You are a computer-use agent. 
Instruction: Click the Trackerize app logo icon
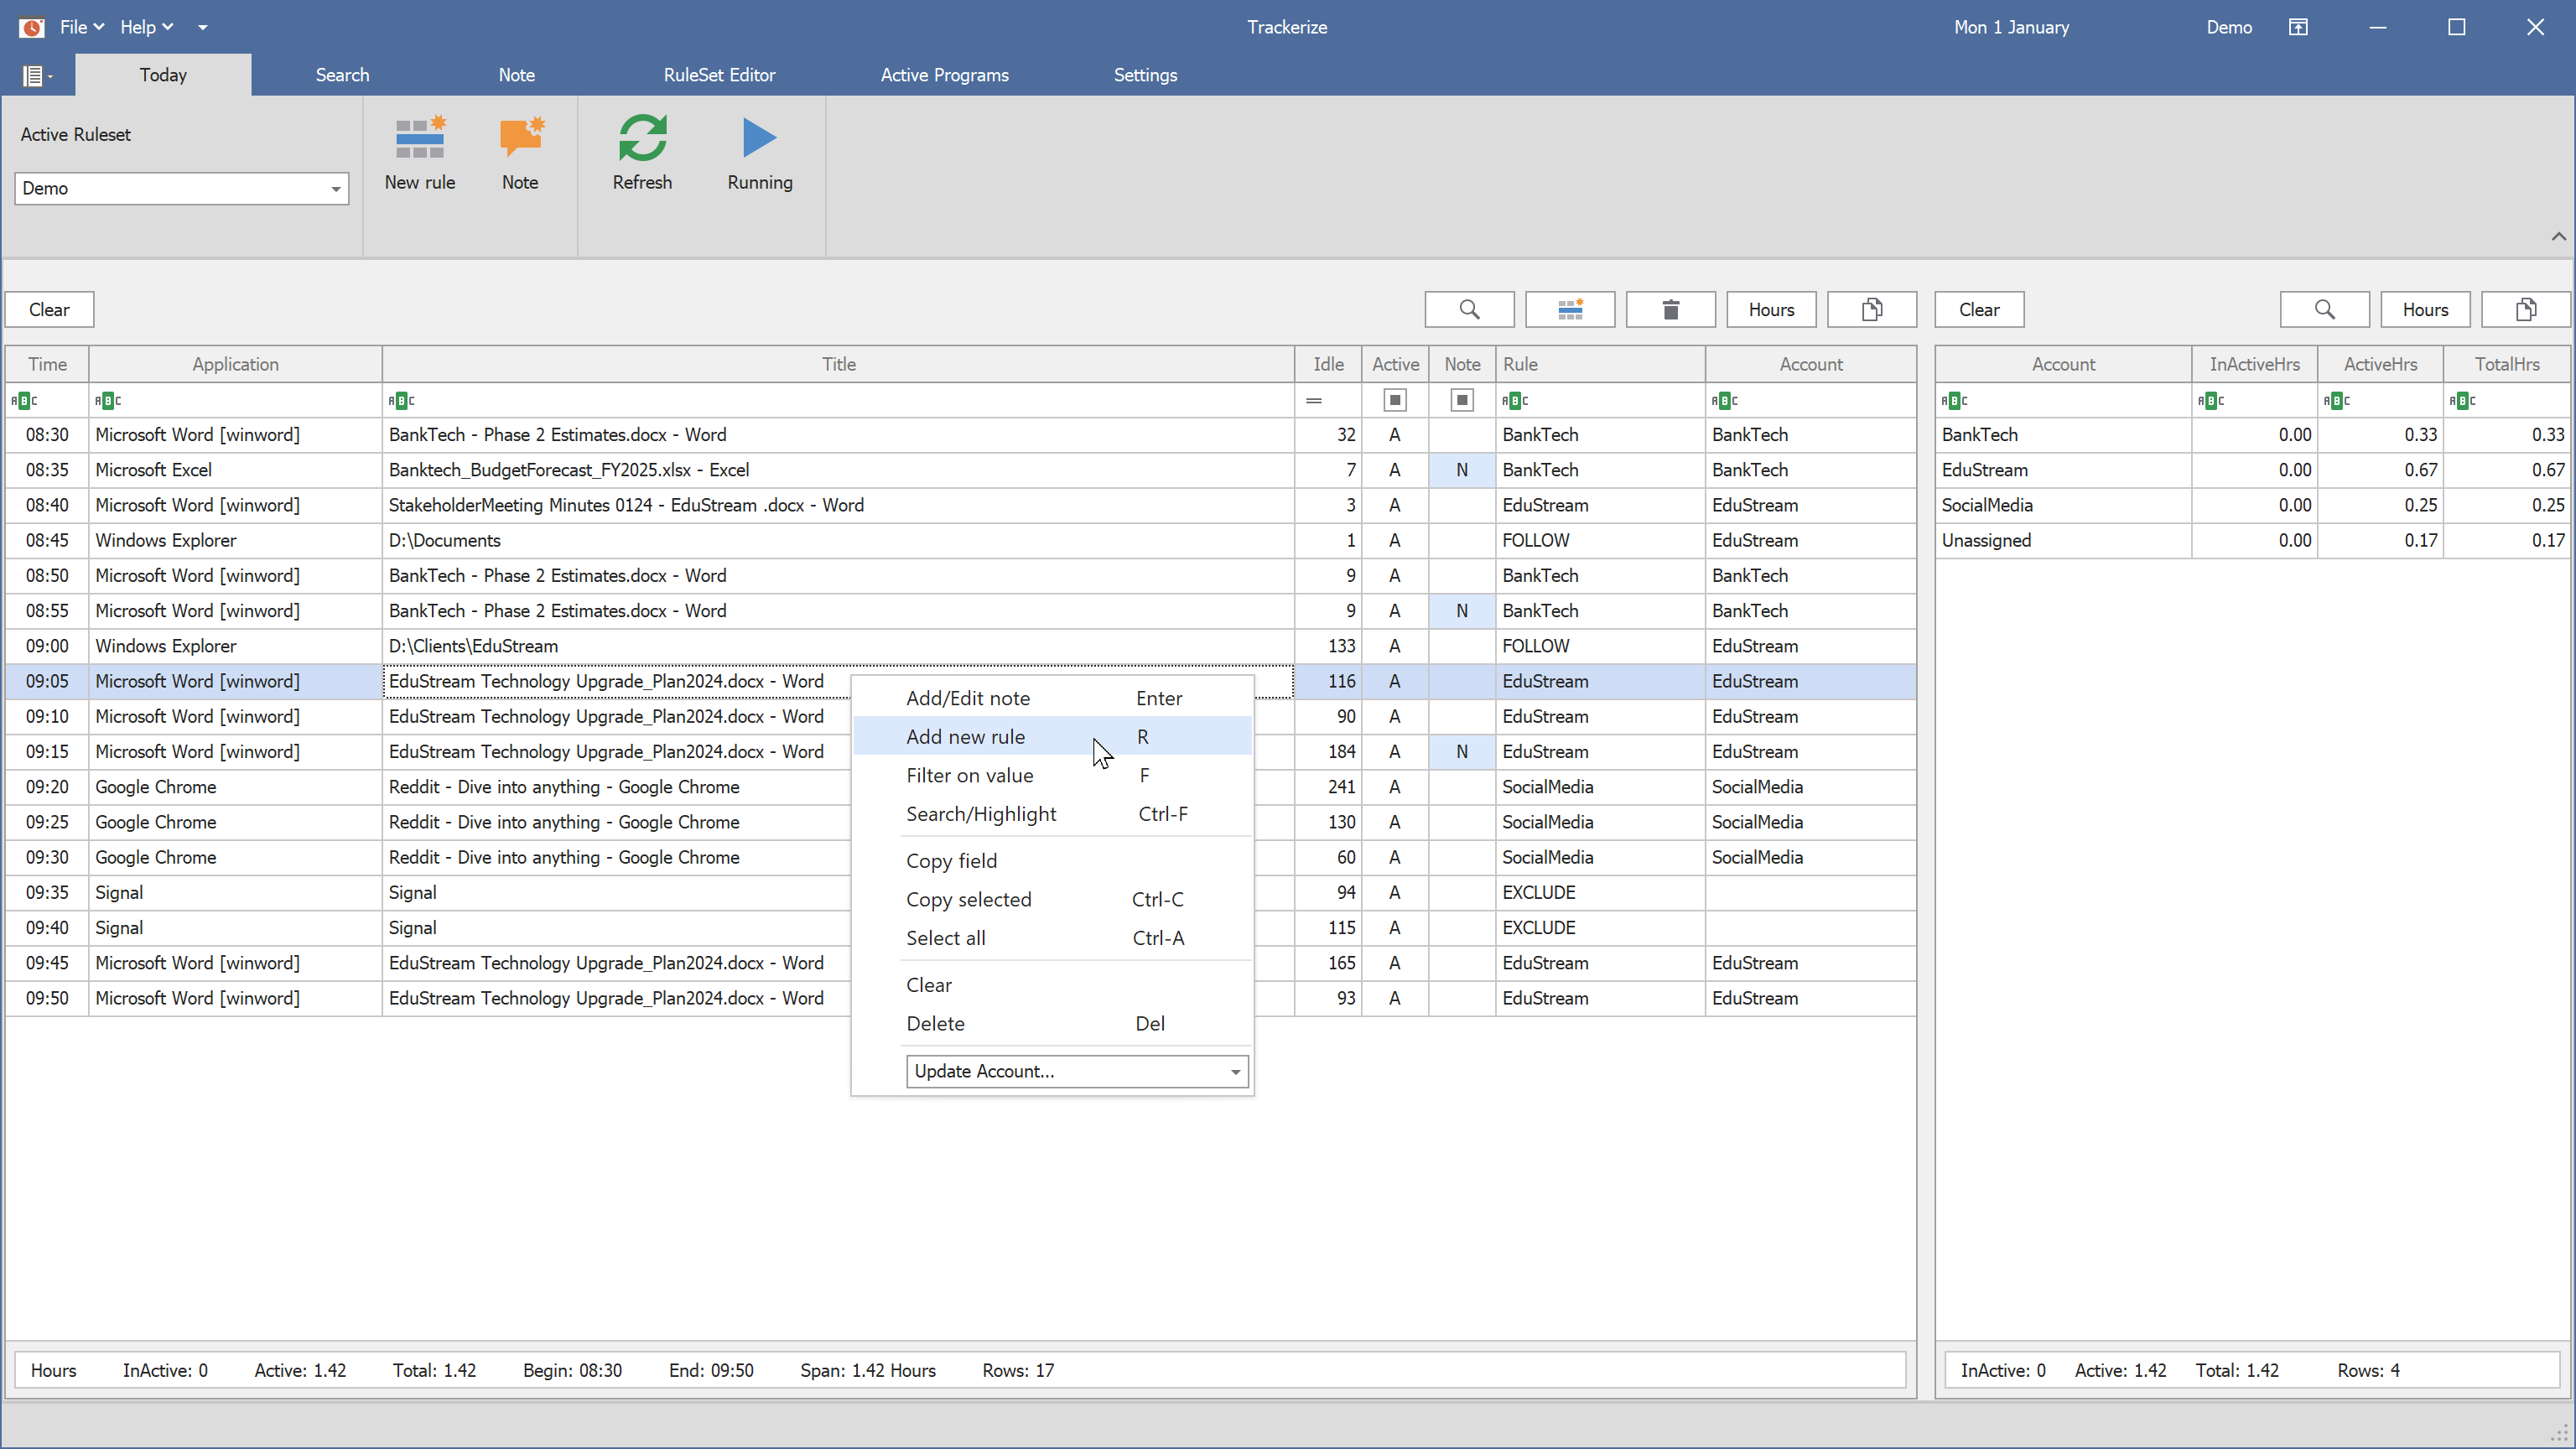32,27
